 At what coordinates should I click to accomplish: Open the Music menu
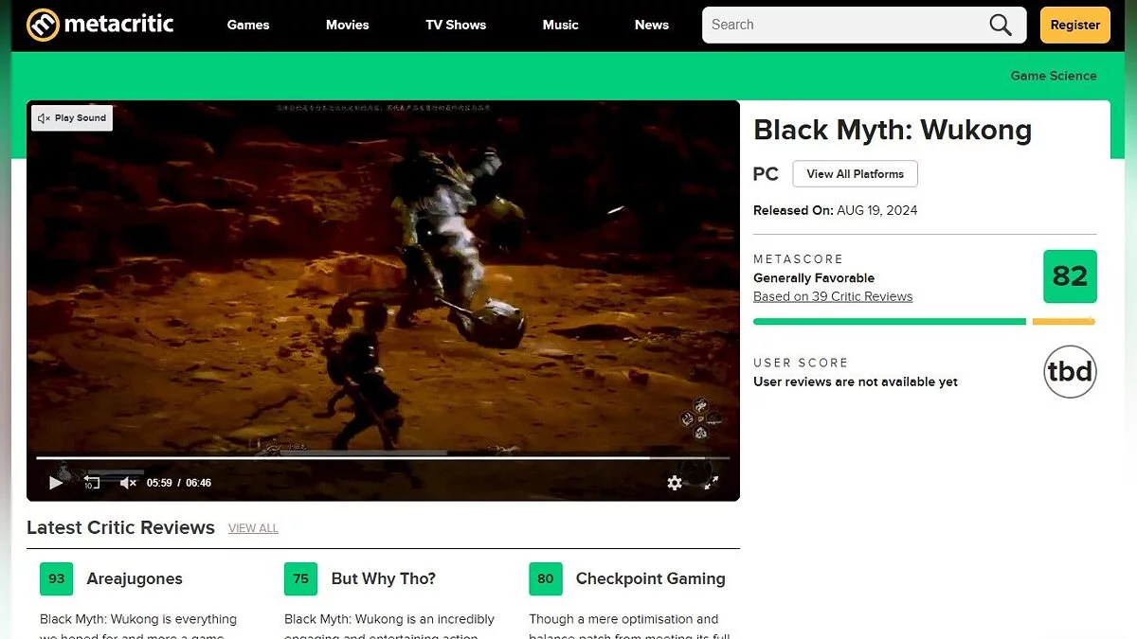[x=560, y=25]
